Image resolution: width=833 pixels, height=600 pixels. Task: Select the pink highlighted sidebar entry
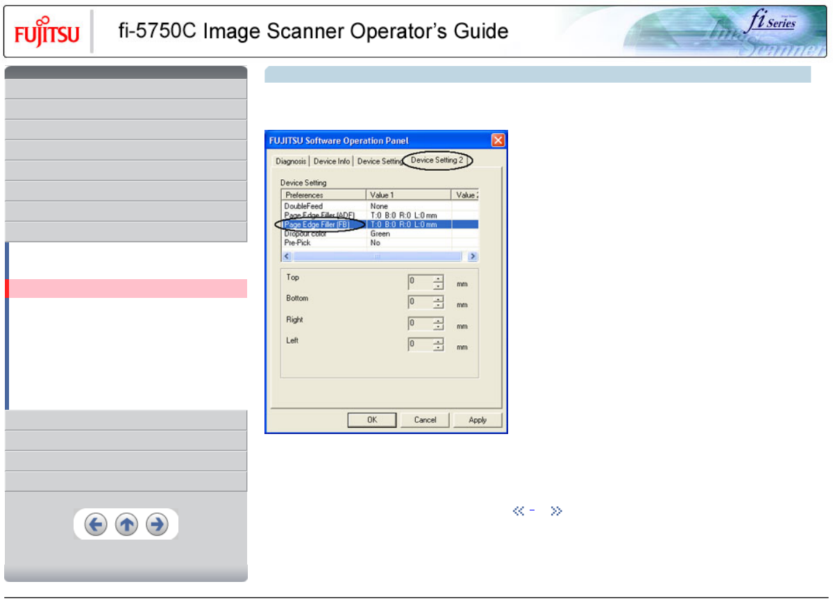[x=126, y=288]
